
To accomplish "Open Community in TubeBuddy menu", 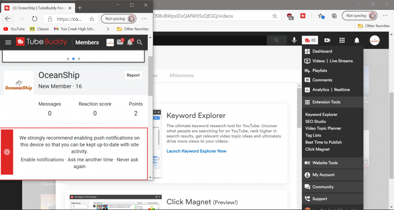I will (x=323, y=187).
